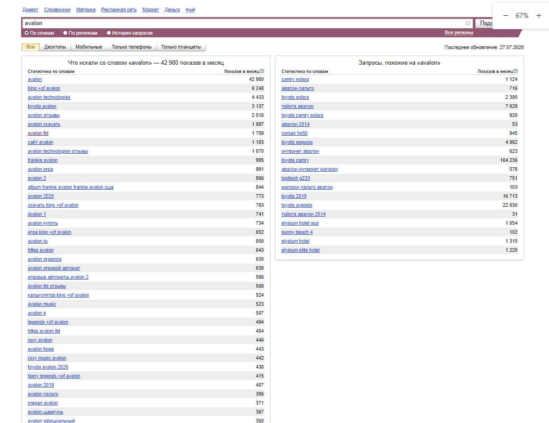Switch to the Десктопы tab

coord(55,47)
